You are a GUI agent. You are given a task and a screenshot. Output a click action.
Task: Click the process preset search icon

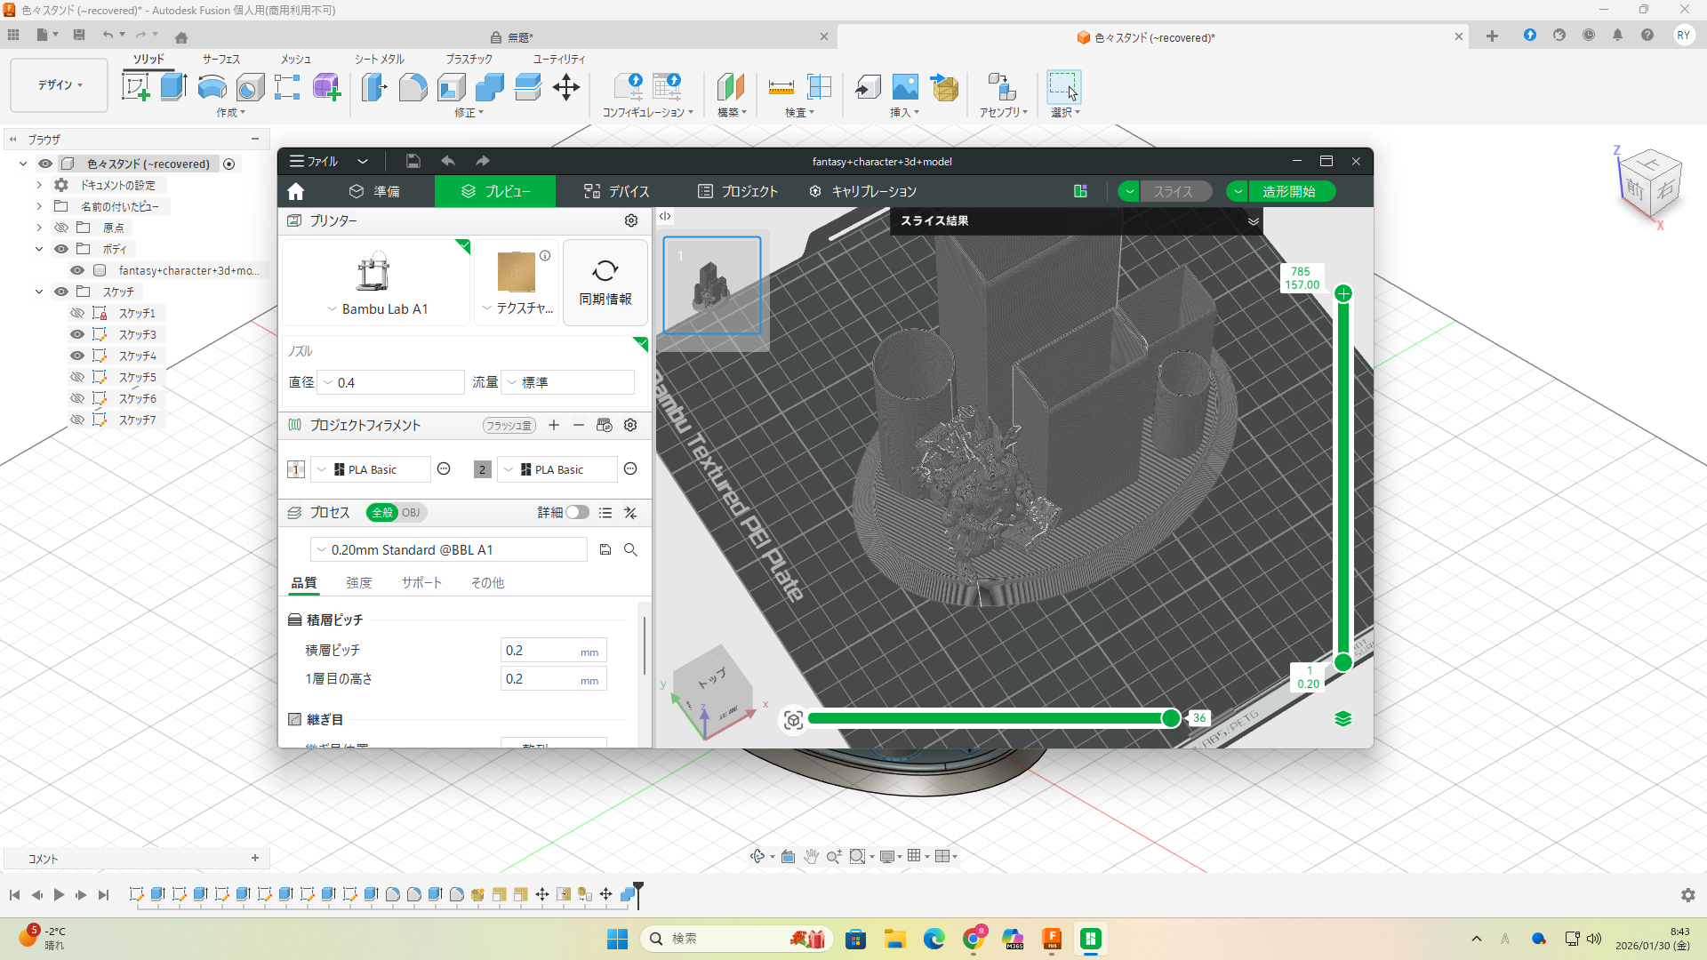pos(630,549)
